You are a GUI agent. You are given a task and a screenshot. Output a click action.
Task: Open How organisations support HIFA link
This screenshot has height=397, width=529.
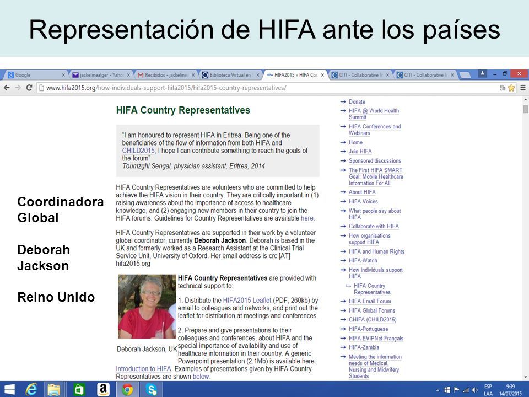coord(370,239)
